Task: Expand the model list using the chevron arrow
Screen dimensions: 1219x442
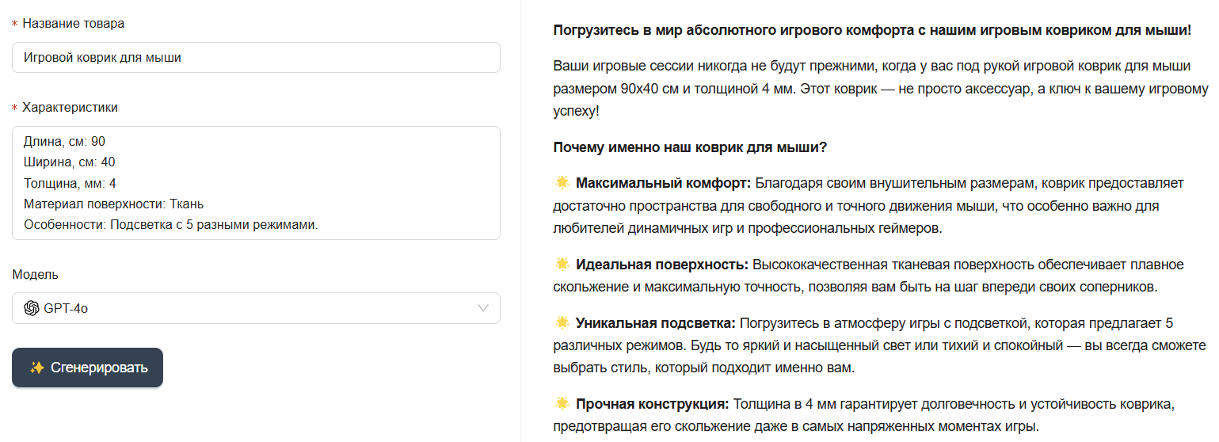Action: click(x=483, y=308)
